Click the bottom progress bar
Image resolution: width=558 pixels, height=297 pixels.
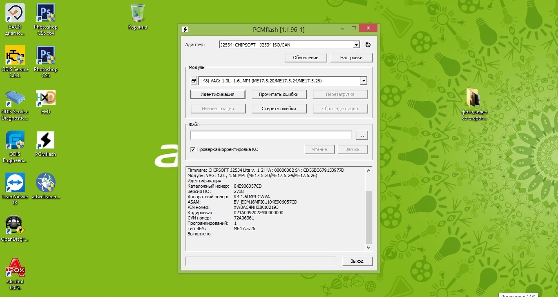tap(261, 261)
